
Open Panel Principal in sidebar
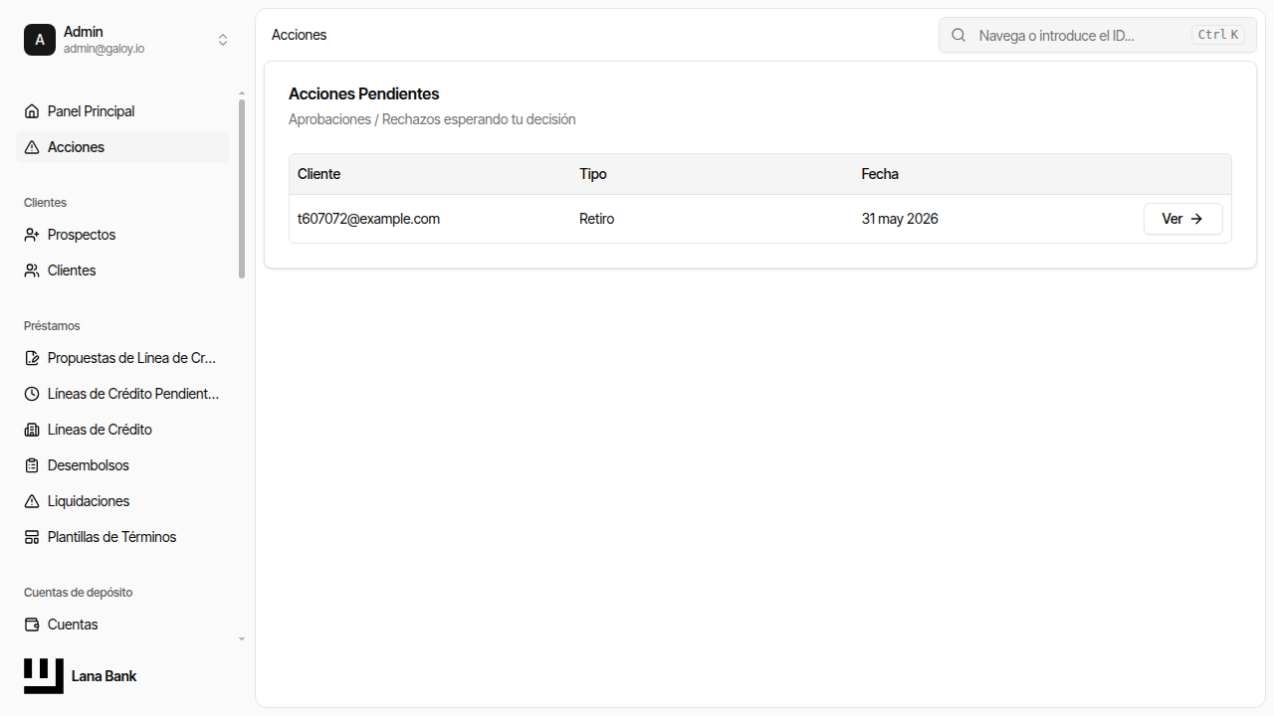122,111
